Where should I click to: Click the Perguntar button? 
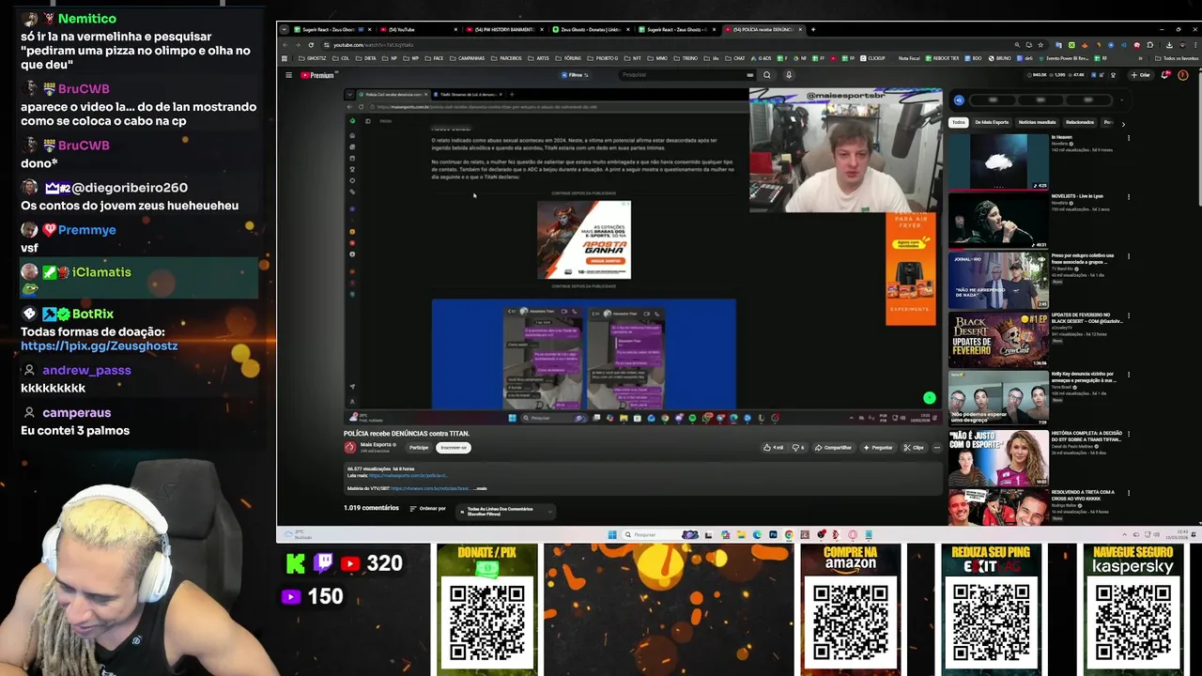878,448
